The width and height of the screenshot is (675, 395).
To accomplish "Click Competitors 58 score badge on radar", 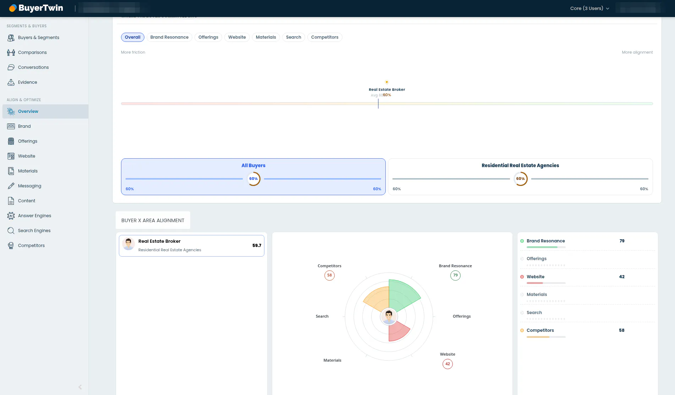I will click(329, 275).
